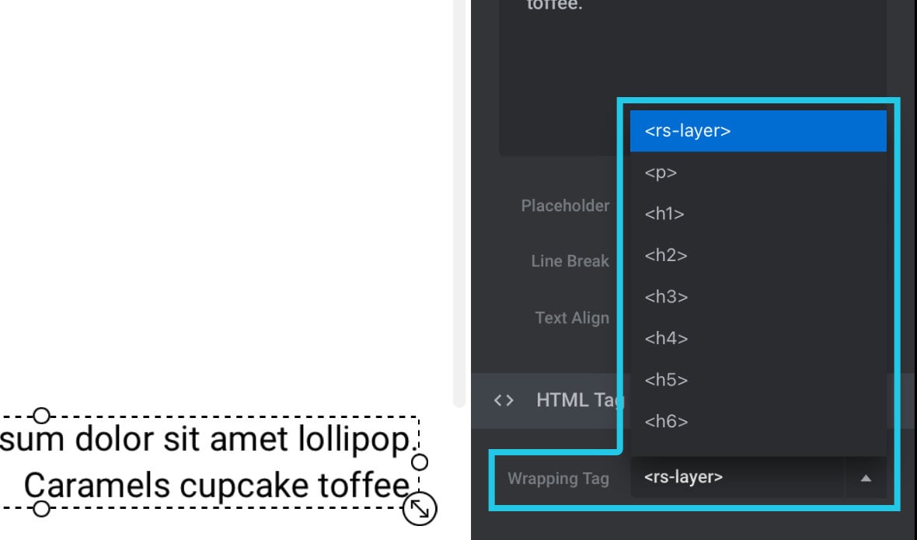Click the right-edge circle handle of layer
The image size is (917, 540).
(x=420, y=462)
